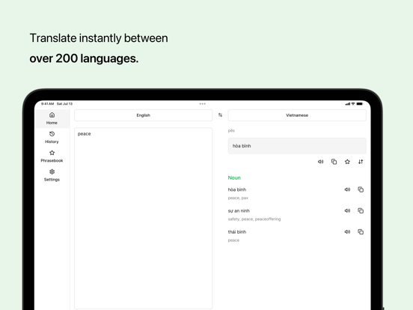Click the Wi-Fi icon in status bar

353,104
